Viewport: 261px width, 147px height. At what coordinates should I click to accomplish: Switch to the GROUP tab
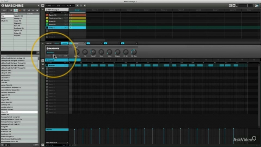(x=56, y=43)
